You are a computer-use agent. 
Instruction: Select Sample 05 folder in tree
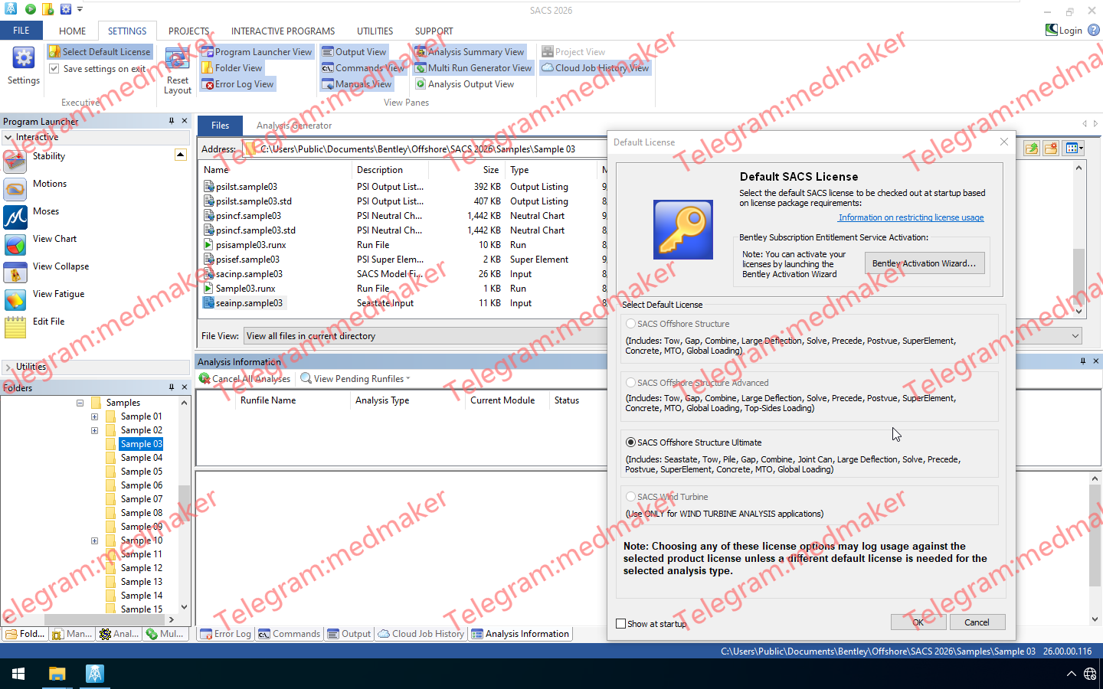click(x=142, y=472)
